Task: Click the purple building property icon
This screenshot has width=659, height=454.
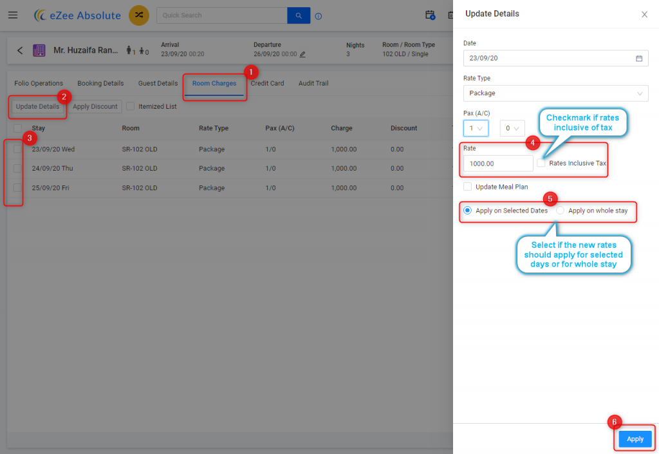Action: coord(39,50)
